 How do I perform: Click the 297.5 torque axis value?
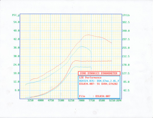pyautogui.click(x=126, y=39)
